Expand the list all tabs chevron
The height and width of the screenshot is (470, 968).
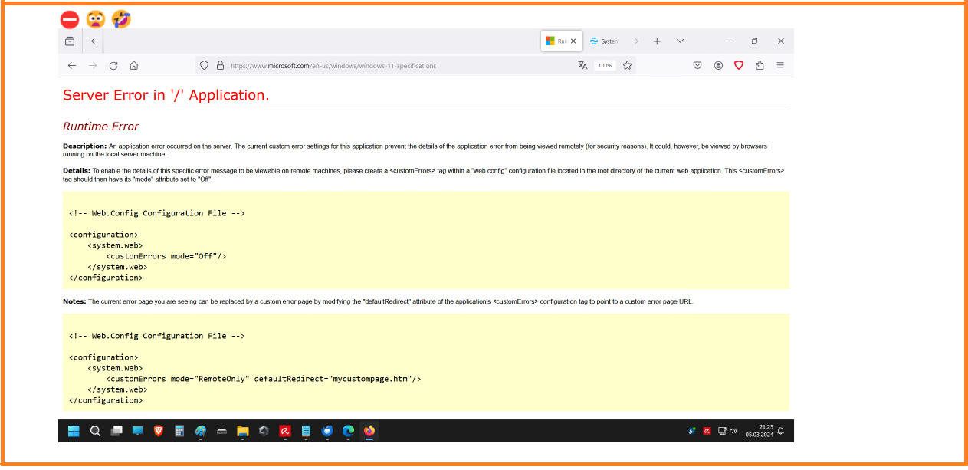680,41
